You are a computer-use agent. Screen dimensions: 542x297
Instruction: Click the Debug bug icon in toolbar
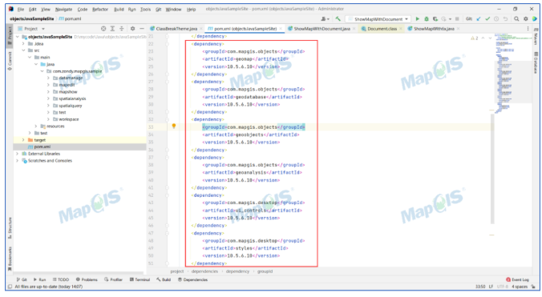tap(427, 19)
